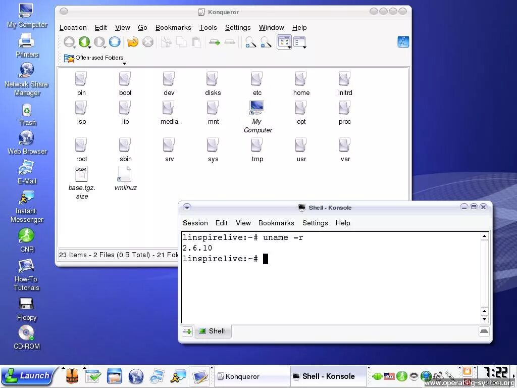Open Settings menu in Konsole
This screenshot has width=517, height=388.
coord(315,223)
